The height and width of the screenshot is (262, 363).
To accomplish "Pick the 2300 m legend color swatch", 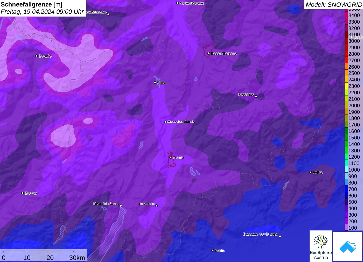I will point(346,86).
